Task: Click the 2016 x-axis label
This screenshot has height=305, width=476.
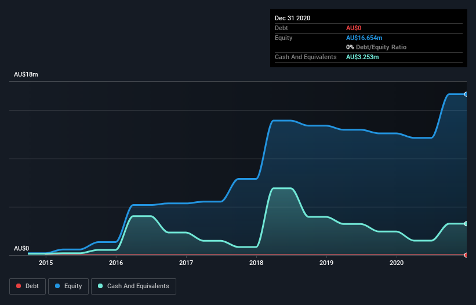Action: [116, 263]
